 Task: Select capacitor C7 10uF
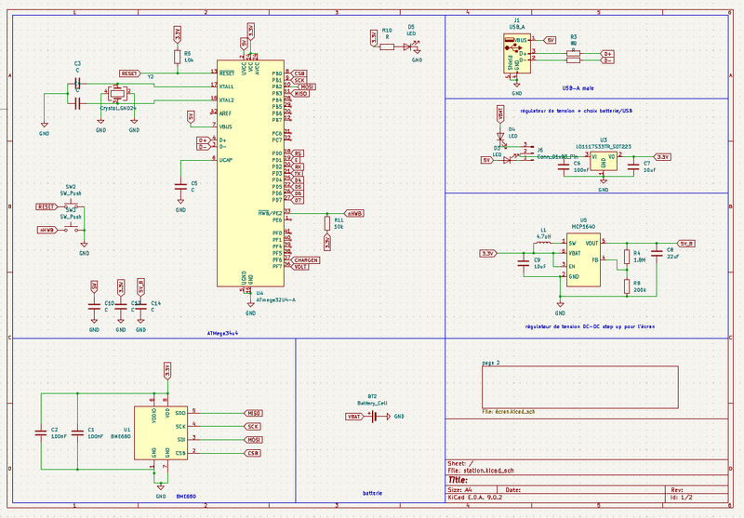pyautogui.click(x=633, y=166)
